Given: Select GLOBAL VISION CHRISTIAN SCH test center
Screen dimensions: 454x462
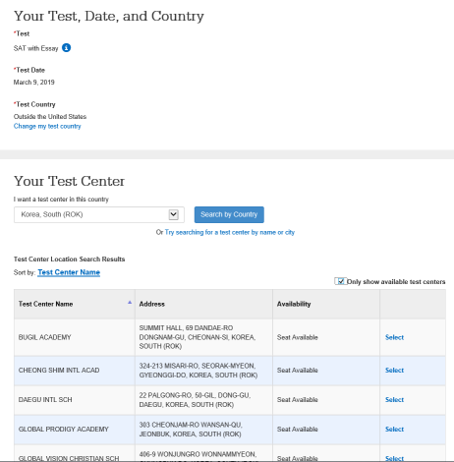Looking at the screenshot, I should [x=394, y=458].
